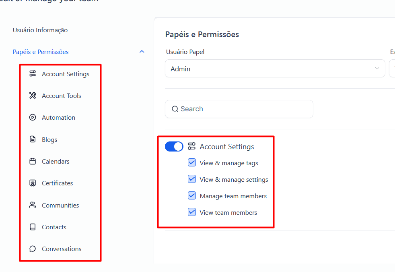The width and height of the screenshot is (395, 272).
Task: Click the Account Tools wrench icon
Action: coord(33,96)
